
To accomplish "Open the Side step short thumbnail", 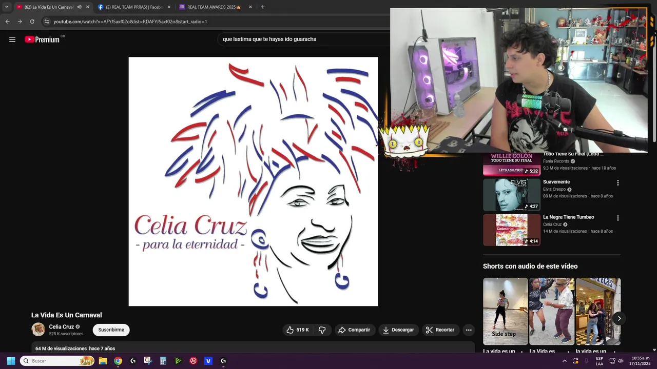I will click(505, 311).
